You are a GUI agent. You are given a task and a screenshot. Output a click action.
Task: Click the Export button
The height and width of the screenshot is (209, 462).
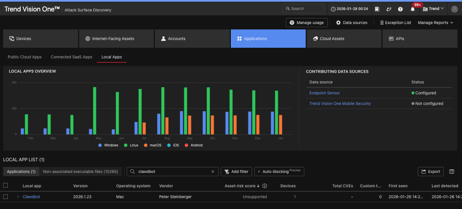tap(431, 172)
